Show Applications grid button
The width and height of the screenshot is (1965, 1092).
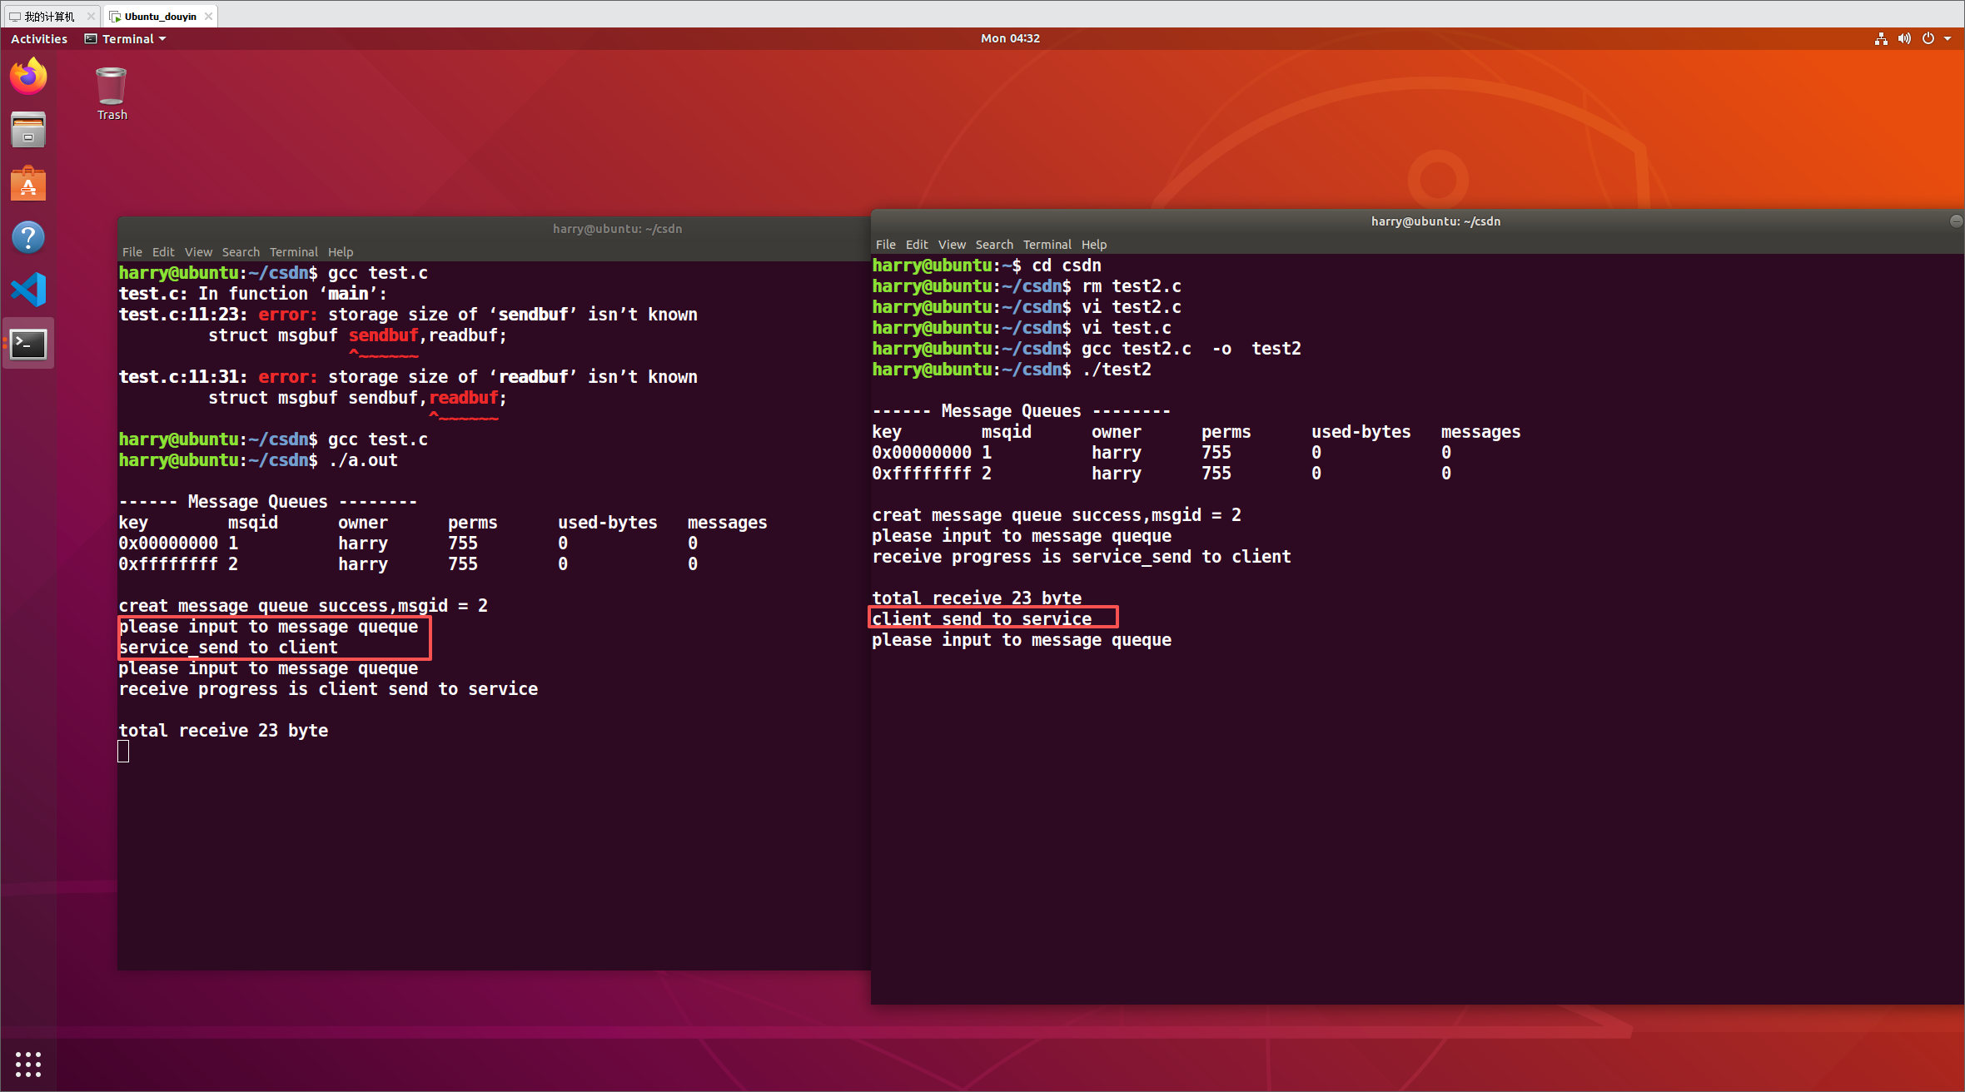click(28, 1064)
